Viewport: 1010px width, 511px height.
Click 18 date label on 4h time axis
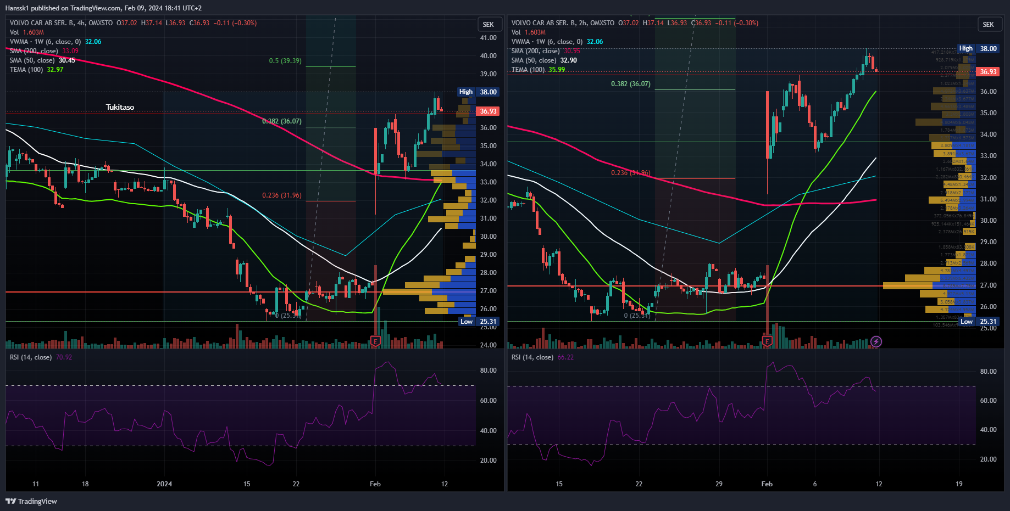coord(85,484)
